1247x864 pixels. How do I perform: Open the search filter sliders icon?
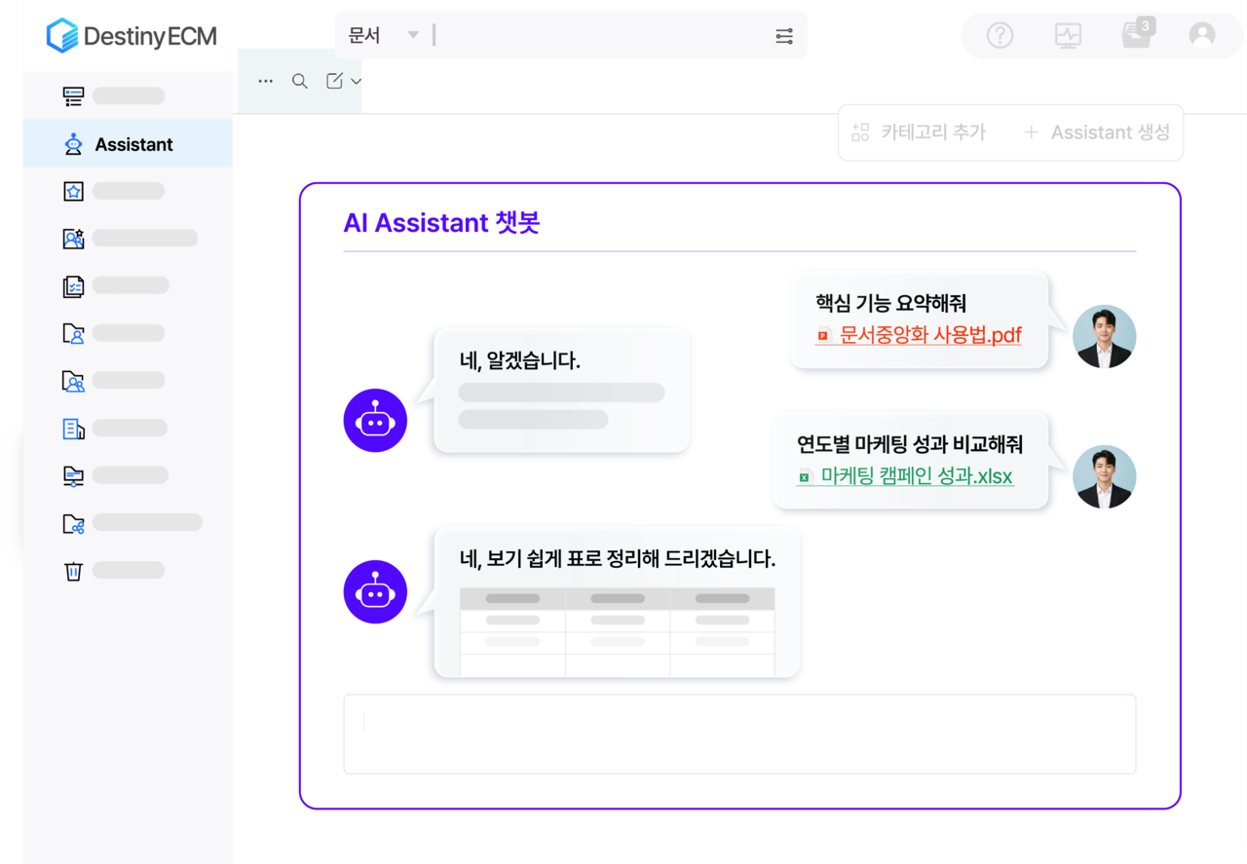[x=784, y=34]
